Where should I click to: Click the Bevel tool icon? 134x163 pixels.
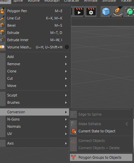coord(2,25)
